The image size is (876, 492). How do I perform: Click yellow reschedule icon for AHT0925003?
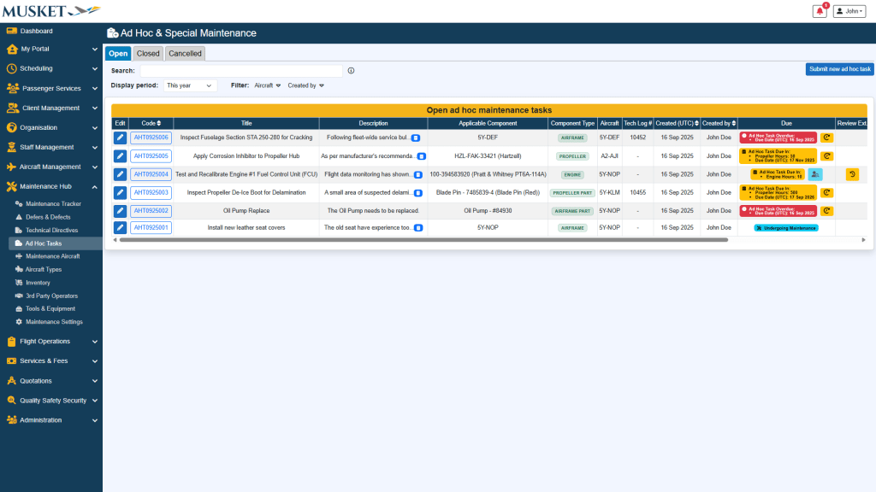pyautogui.click(x=826, y=192)
